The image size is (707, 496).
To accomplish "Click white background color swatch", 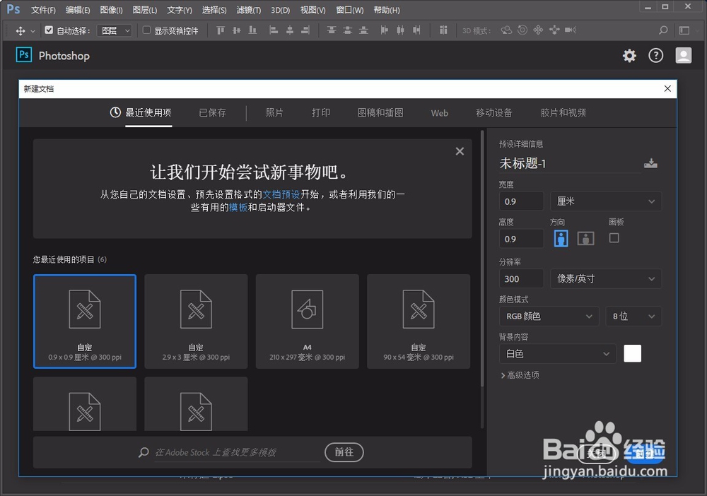I will pos(632,354).
